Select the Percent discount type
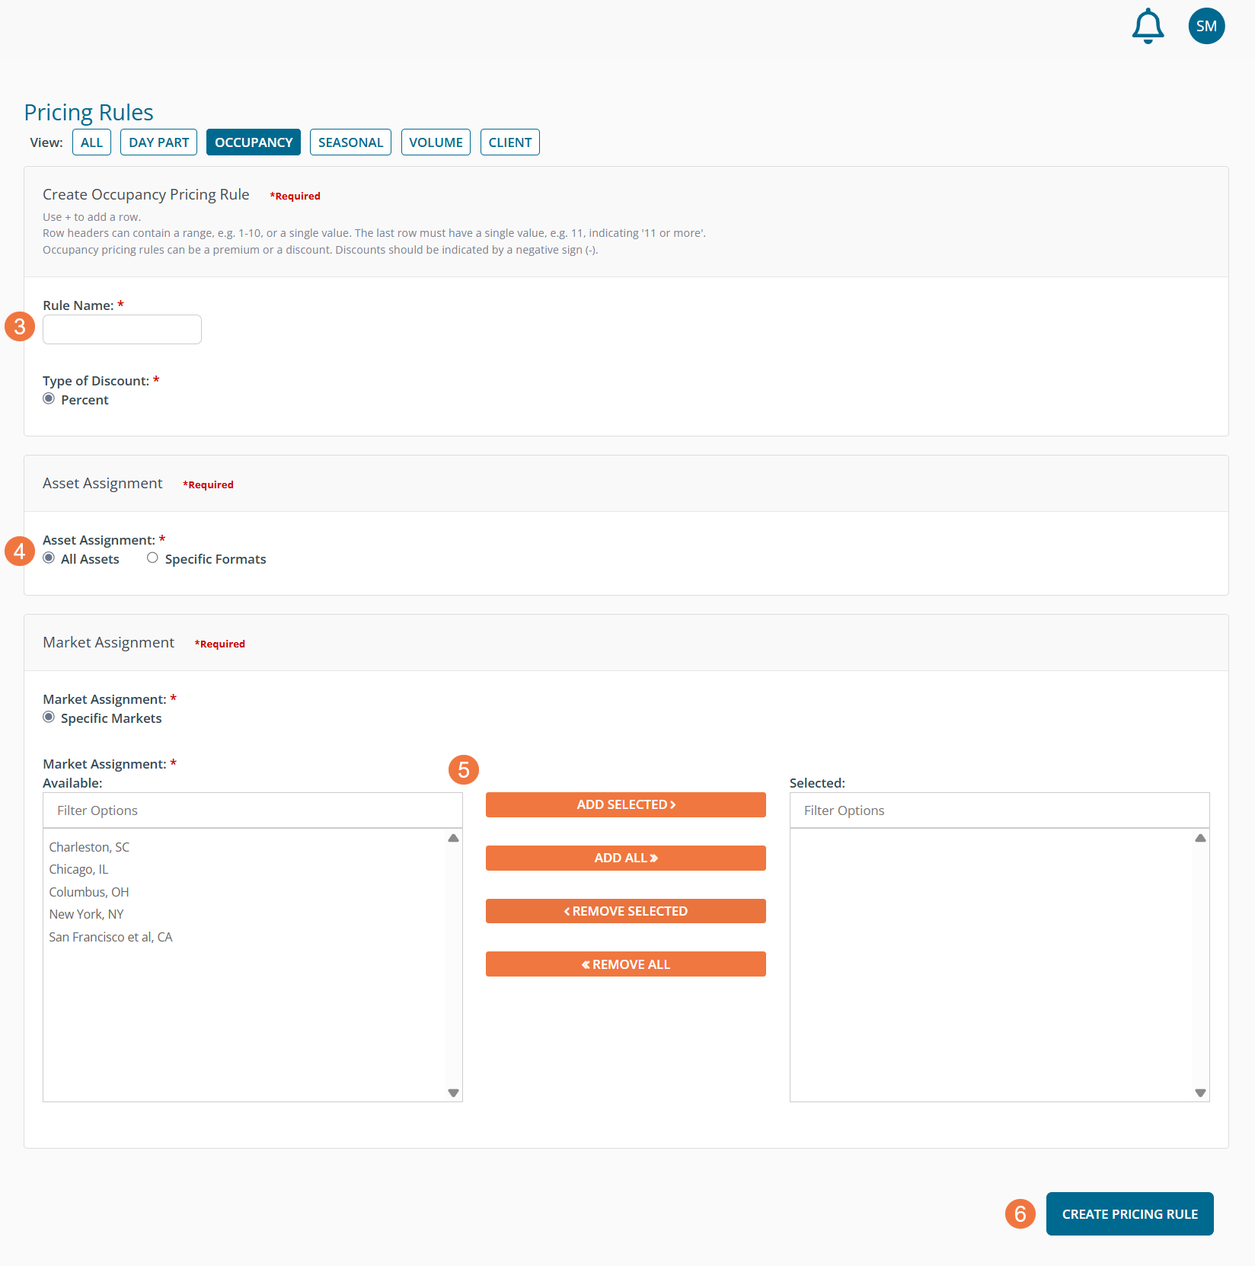1255x1266 pixels. click(49, 399)
